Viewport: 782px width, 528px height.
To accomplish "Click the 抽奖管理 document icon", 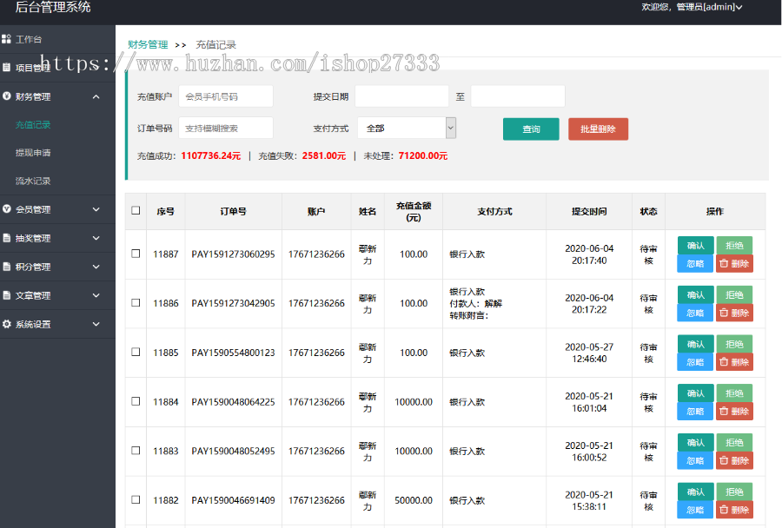I will tap(6, 238).
